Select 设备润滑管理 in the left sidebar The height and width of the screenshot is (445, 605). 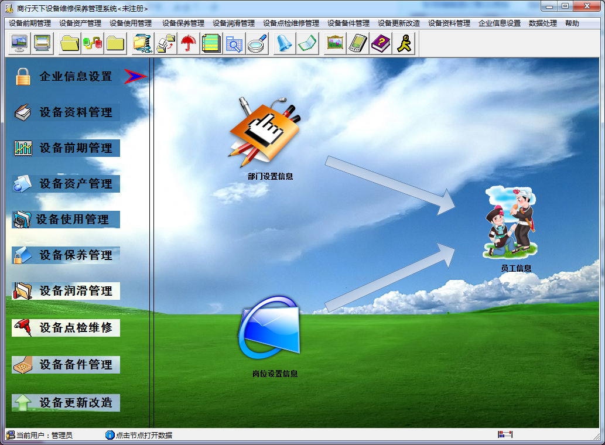tap(66, 291)
